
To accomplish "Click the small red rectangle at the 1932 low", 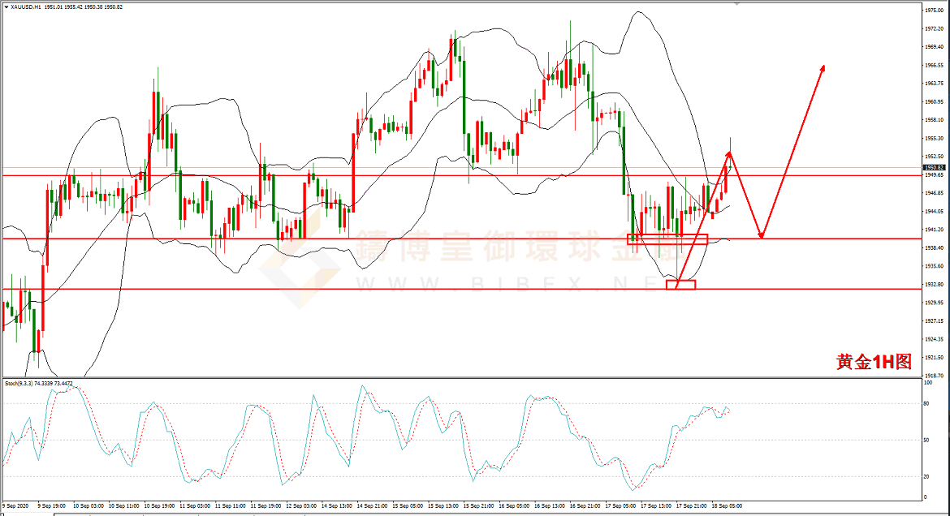I will (x=680, y=285).
